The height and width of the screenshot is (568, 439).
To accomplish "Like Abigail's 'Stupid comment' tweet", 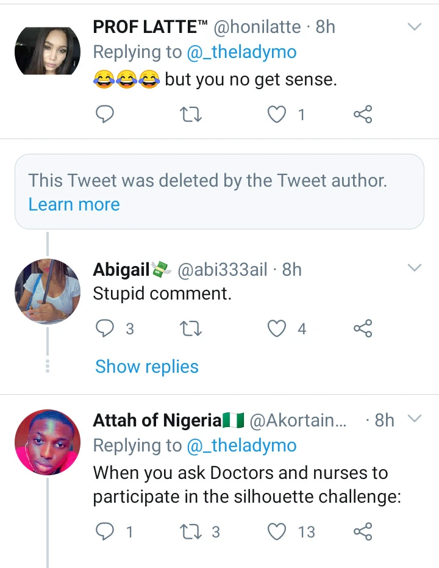I will click(x=277, y=329).
